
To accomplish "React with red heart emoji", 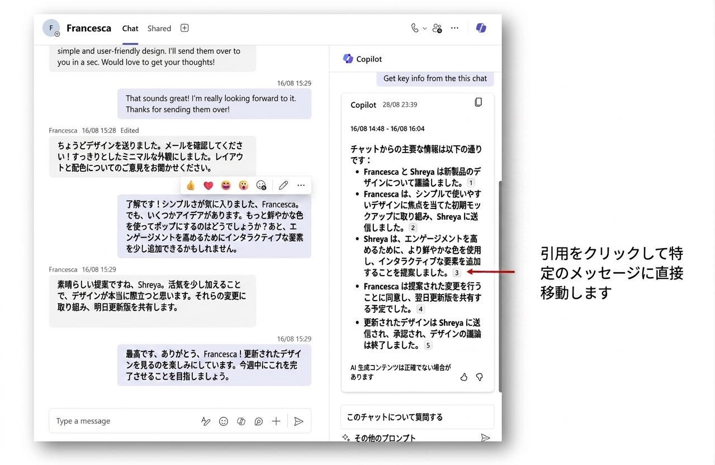I will click(x=209, y=186).
